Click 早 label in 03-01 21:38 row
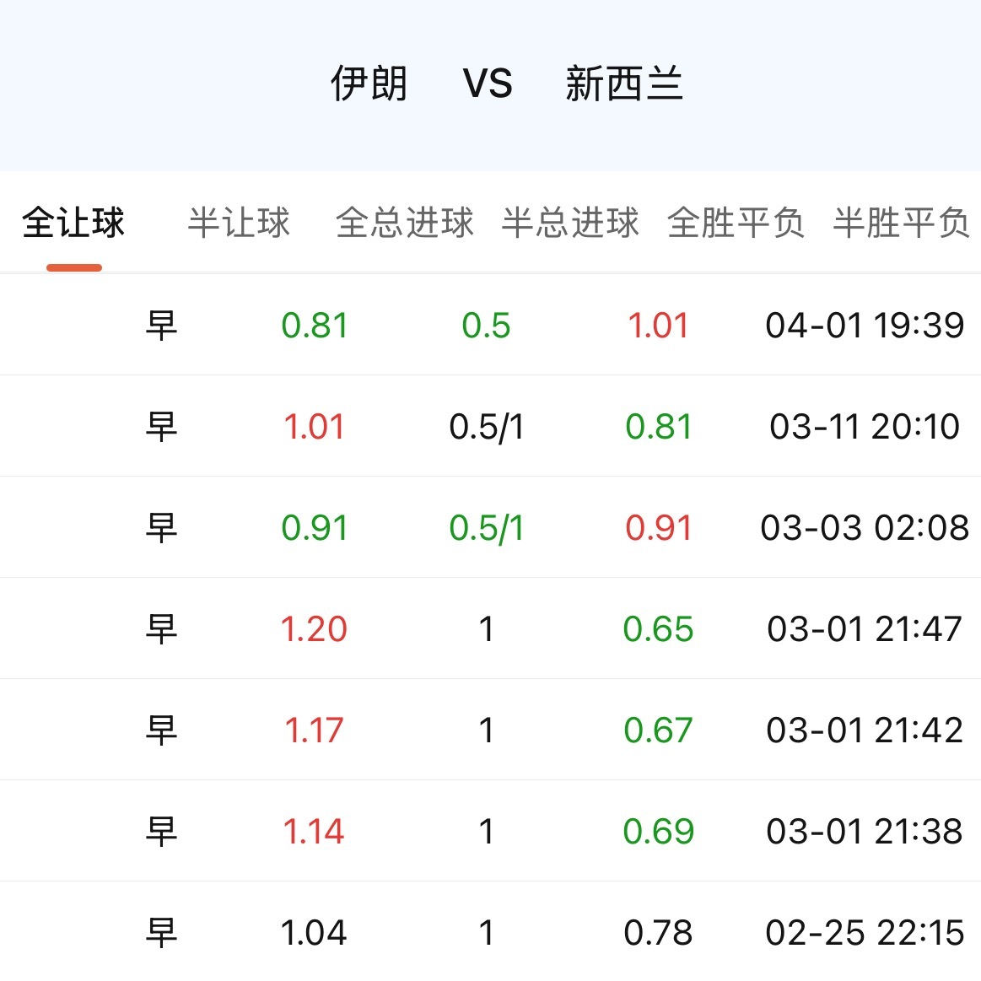981x981 pixels. (x=161, y=832)
